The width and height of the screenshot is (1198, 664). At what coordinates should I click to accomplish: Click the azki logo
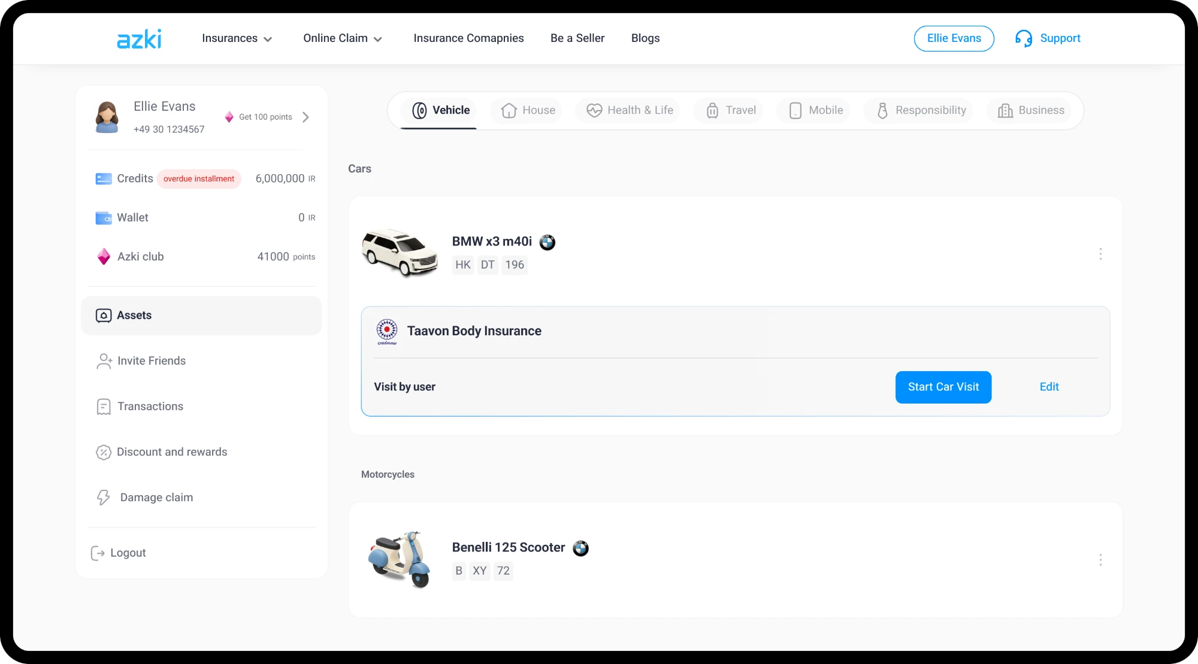coord(139,38)
